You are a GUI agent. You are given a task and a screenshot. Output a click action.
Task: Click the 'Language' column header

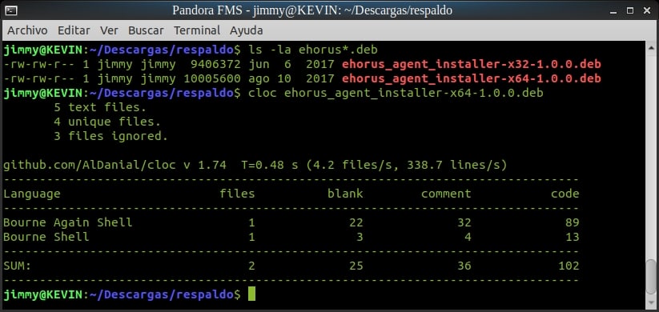pyautogui.click(x=32, y=194)
